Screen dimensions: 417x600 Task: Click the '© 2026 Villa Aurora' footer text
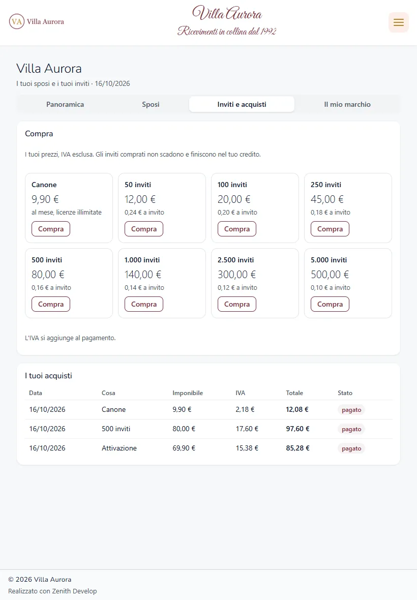tap(40, 579)
